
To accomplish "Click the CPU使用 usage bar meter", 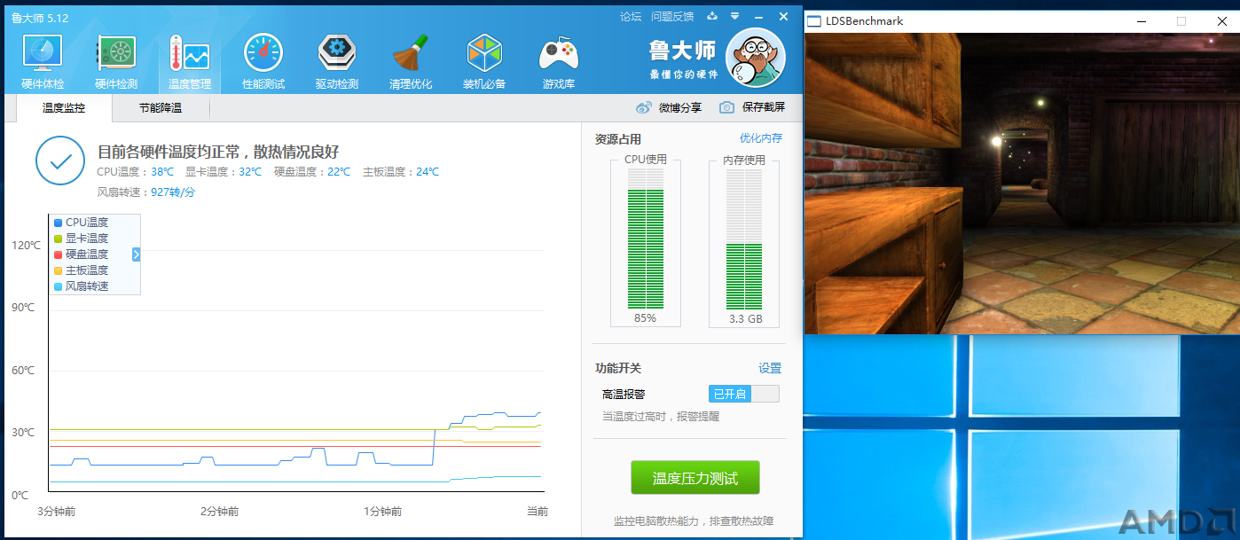I will pyautogui.click(x=646, y=238).
